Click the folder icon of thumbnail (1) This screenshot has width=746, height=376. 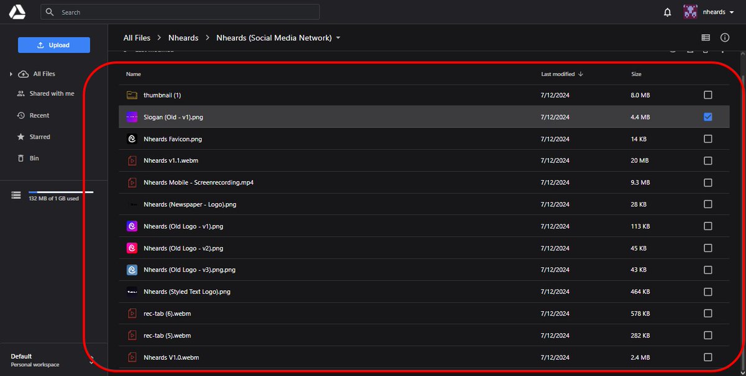[x=131, y=95]
